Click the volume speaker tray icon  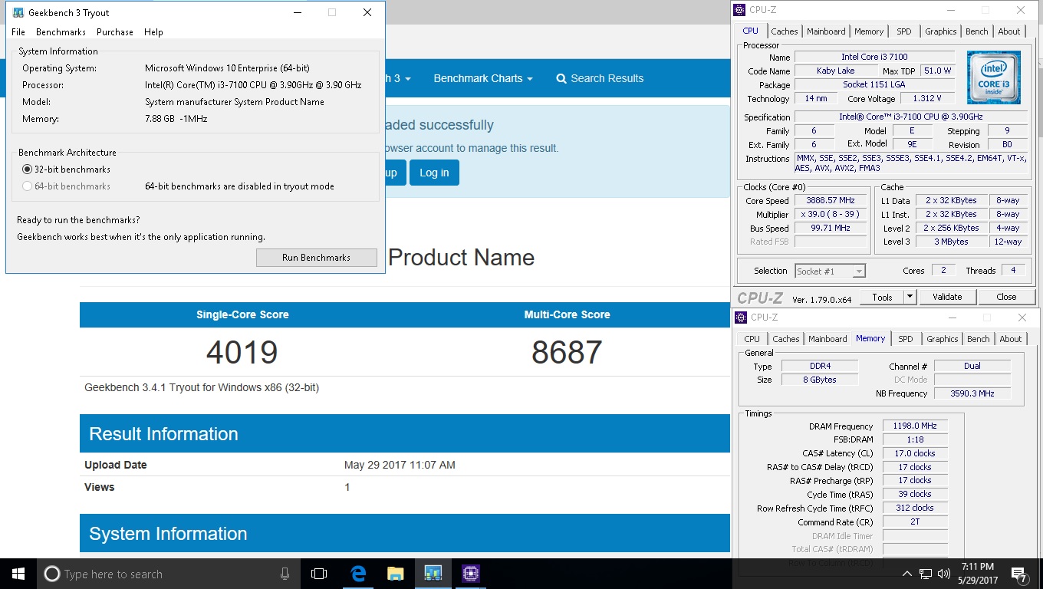point(944,574)
